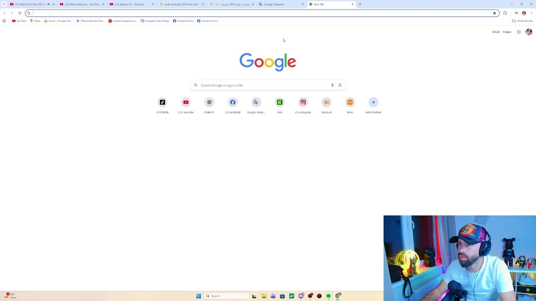Open the TikTok shortcut tile
The image size is (536, 301).
pyautogui.click(x=162, y=105)
